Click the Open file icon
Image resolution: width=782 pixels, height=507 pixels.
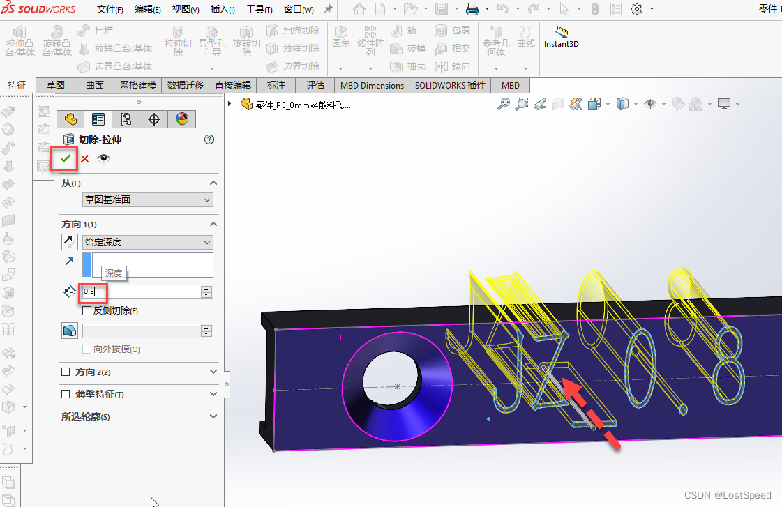[410, 9]
